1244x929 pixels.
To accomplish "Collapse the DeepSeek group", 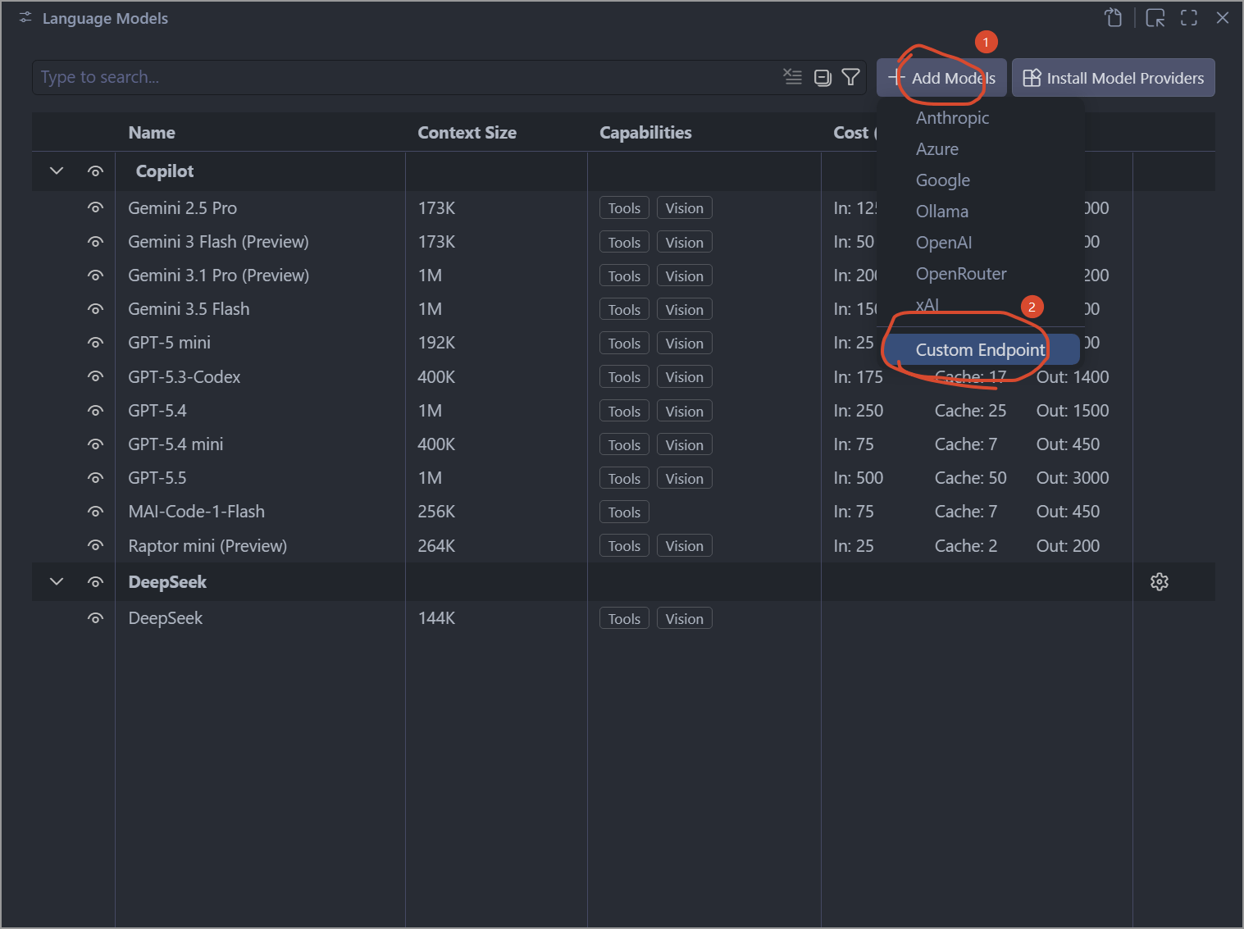I will [x=57, y=582].
